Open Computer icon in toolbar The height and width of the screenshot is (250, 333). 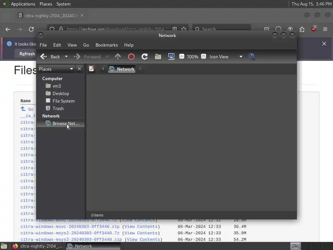(171, 57)
